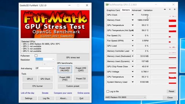
Task: Expand the Fan Speed (RPM) dropdown arrow
Action: pos(133,41)
